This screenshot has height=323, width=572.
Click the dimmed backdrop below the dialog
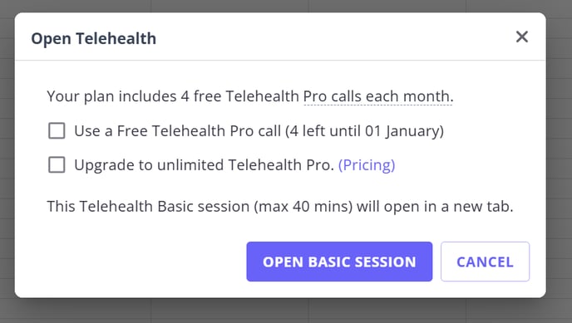coord(286,311)
